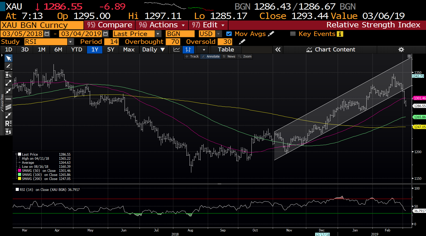
Task: Select the 5Y time range tab
Action: coord(111,50)
